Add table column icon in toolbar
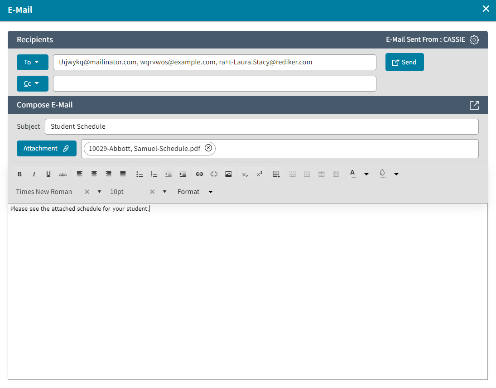496x388 pixels. (x=307, y=174)
